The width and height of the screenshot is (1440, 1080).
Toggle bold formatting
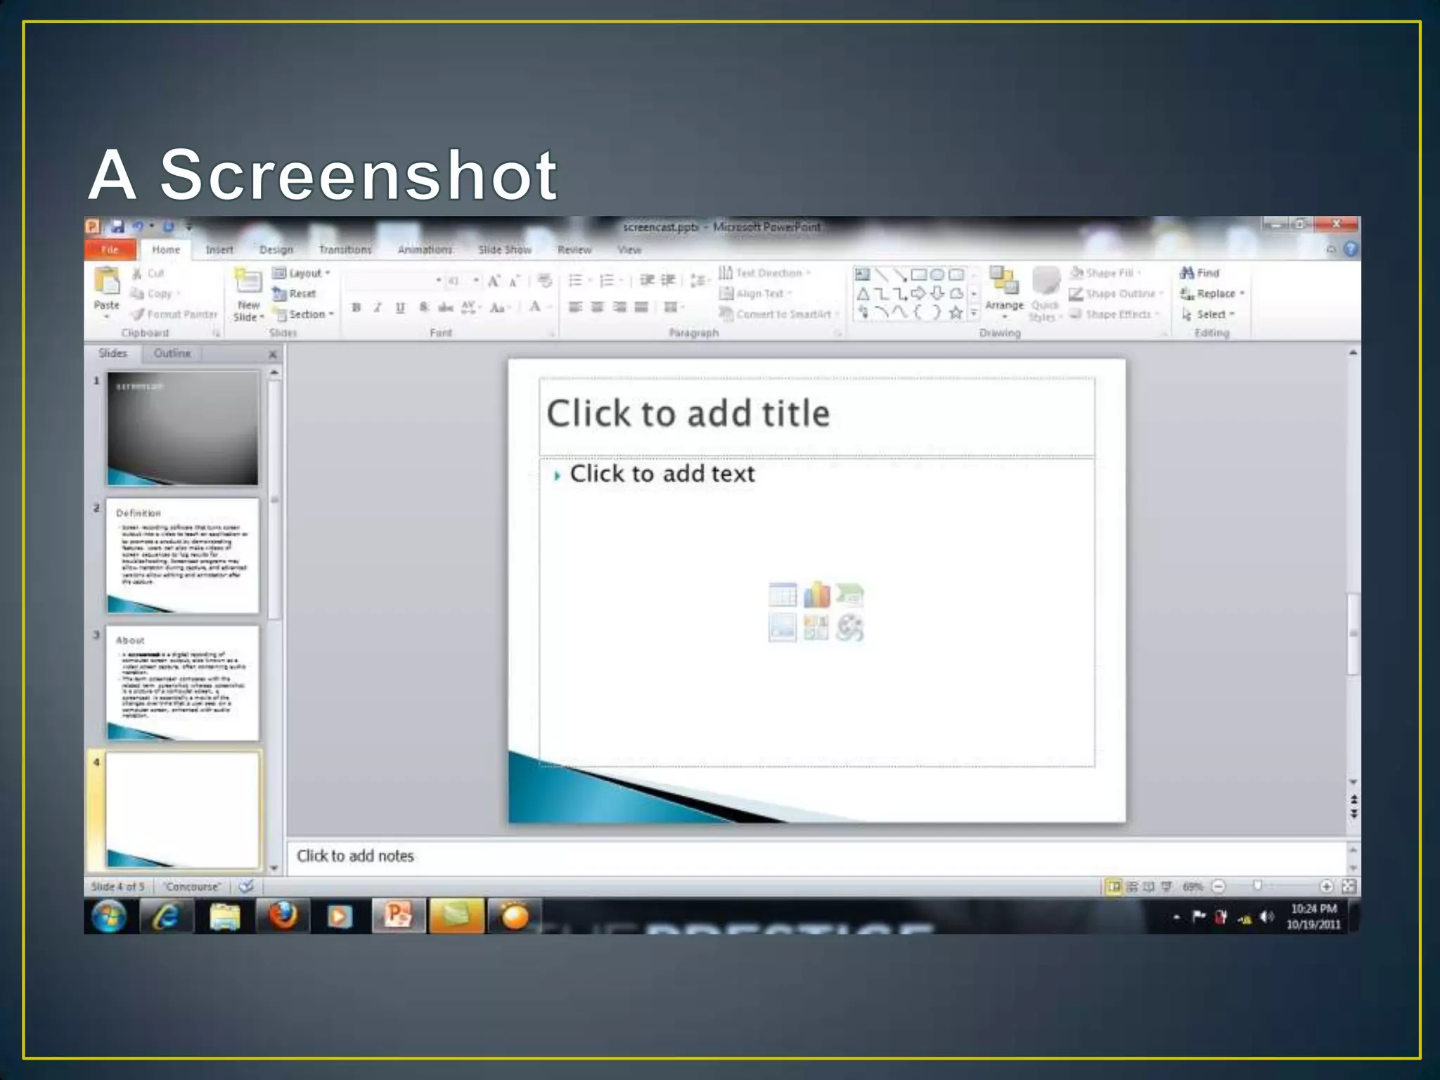[x=356, y=307]
